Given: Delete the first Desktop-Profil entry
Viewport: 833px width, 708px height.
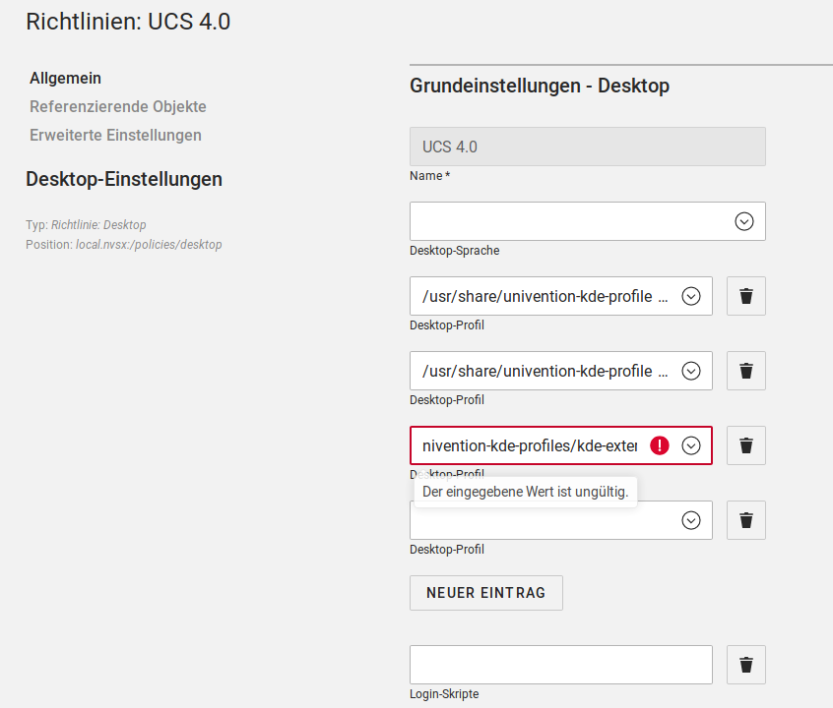Looking at the screenshot, I should point(745,296).
